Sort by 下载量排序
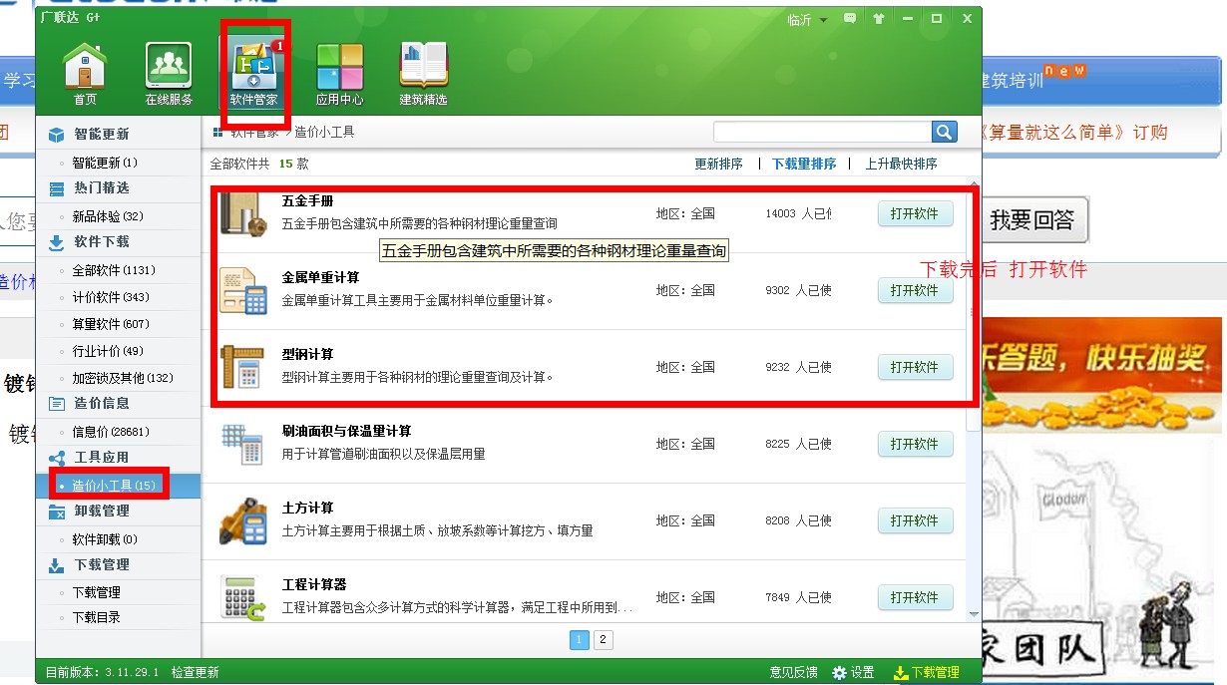Image resolution: width=1227 pixels, height=685 pixels. coord(804,164)
